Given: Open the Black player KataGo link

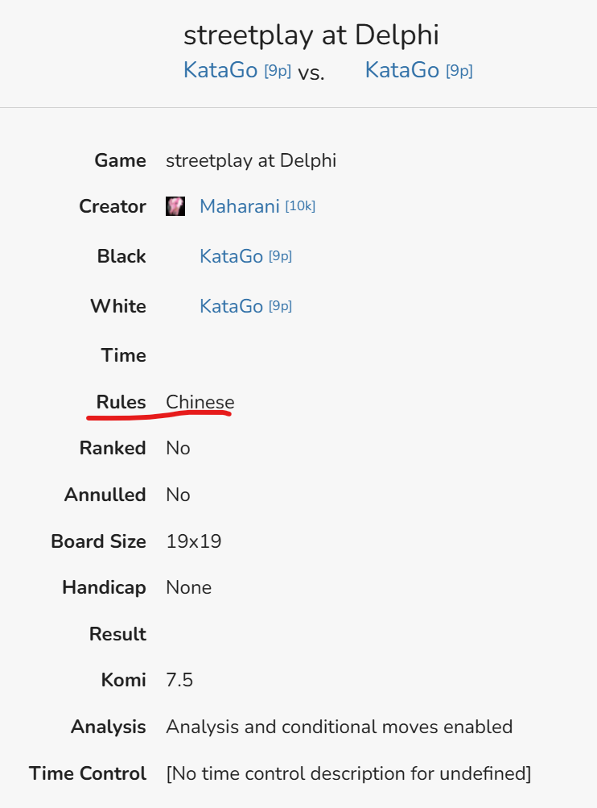Looking at the screenshot, I should (x=231, y=256).
